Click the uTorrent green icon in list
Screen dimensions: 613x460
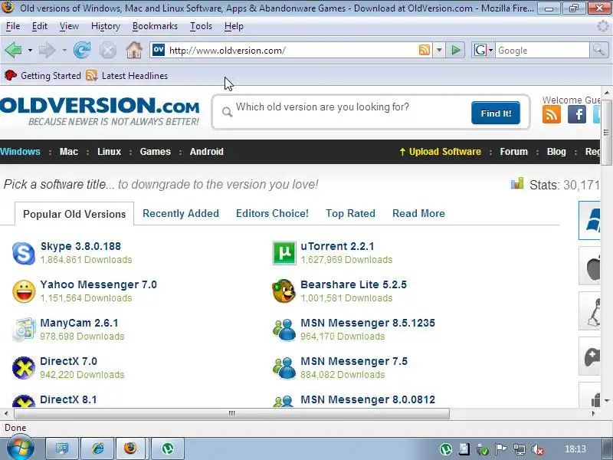284,253
